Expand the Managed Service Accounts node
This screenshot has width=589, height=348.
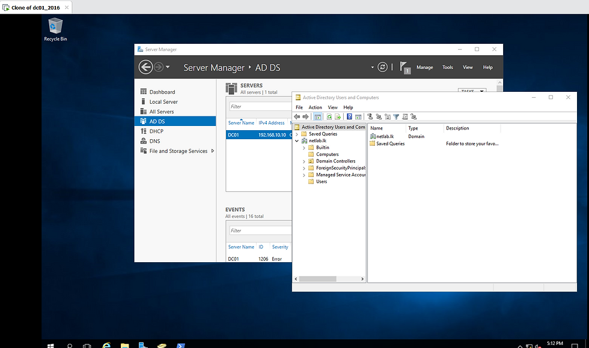tap(304, 175)
